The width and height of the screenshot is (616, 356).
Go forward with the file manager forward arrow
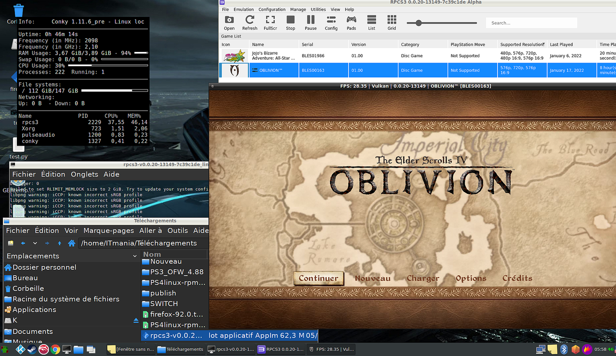[x=47, y=243]
